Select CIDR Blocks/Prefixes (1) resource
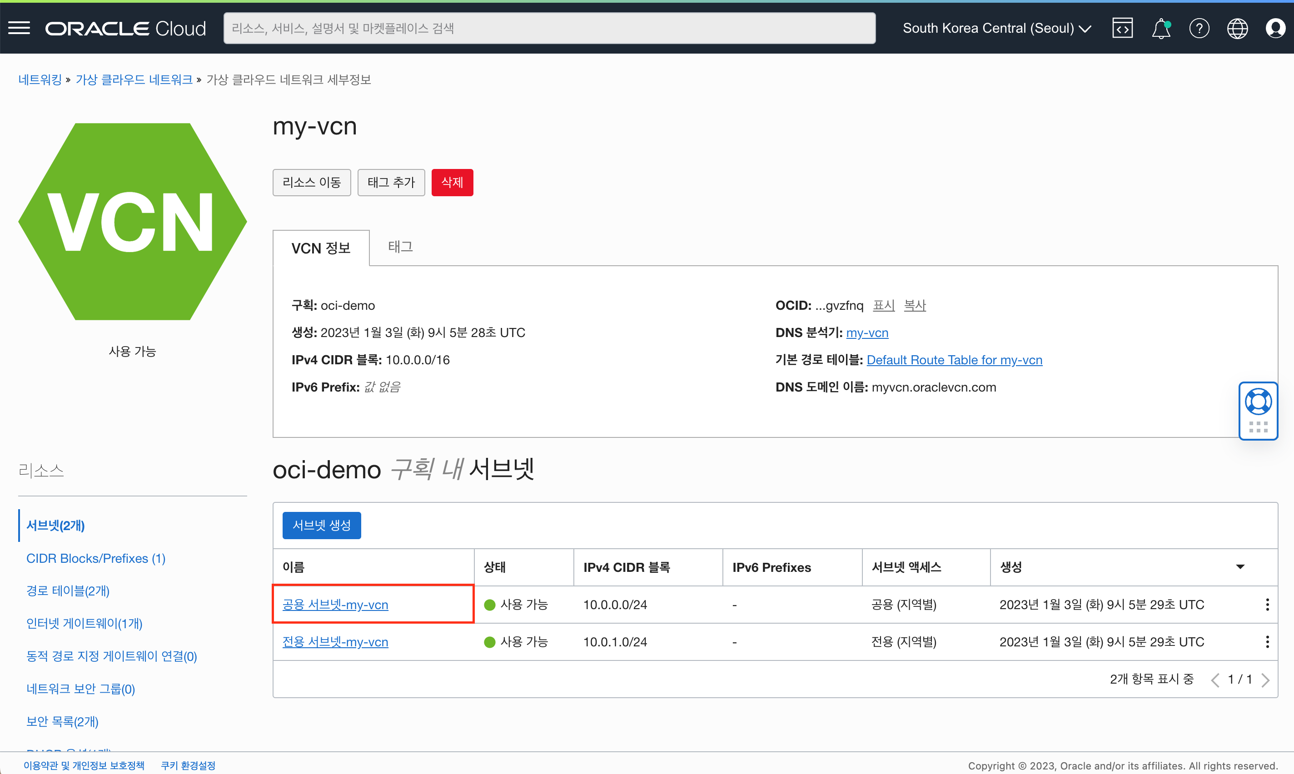1294x774 pixels. (x=95, y=558)
